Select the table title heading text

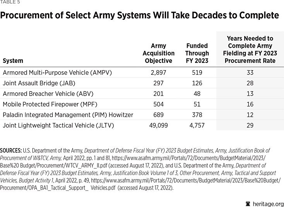pos(140,16)
